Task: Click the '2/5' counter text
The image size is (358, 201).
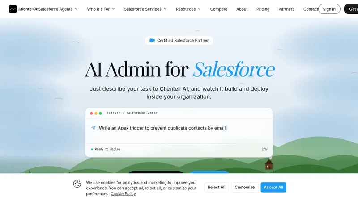Action: click(264, 149)
